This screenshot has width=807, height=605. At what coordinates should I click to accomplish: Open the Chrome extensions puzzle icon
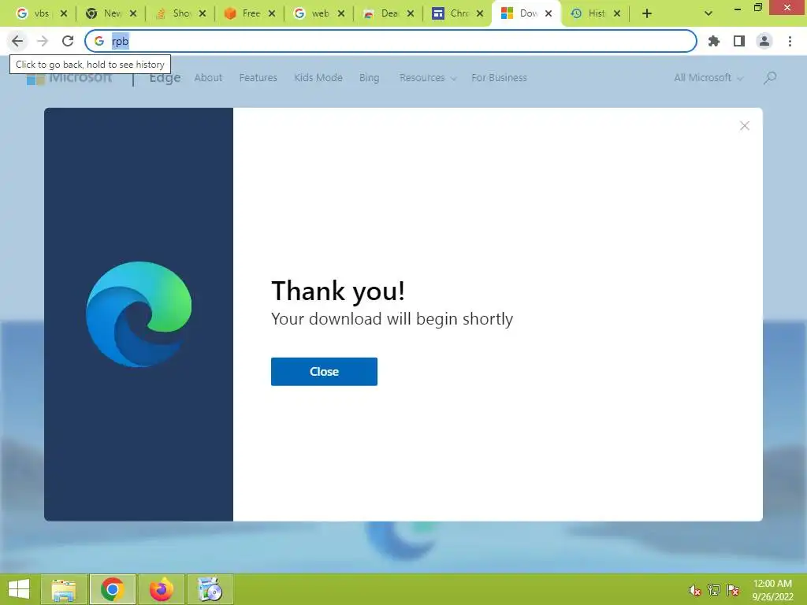713,41
